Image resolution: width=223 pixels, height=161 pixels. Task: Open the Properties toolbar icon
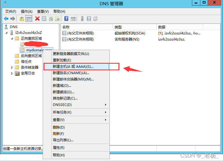44,19
